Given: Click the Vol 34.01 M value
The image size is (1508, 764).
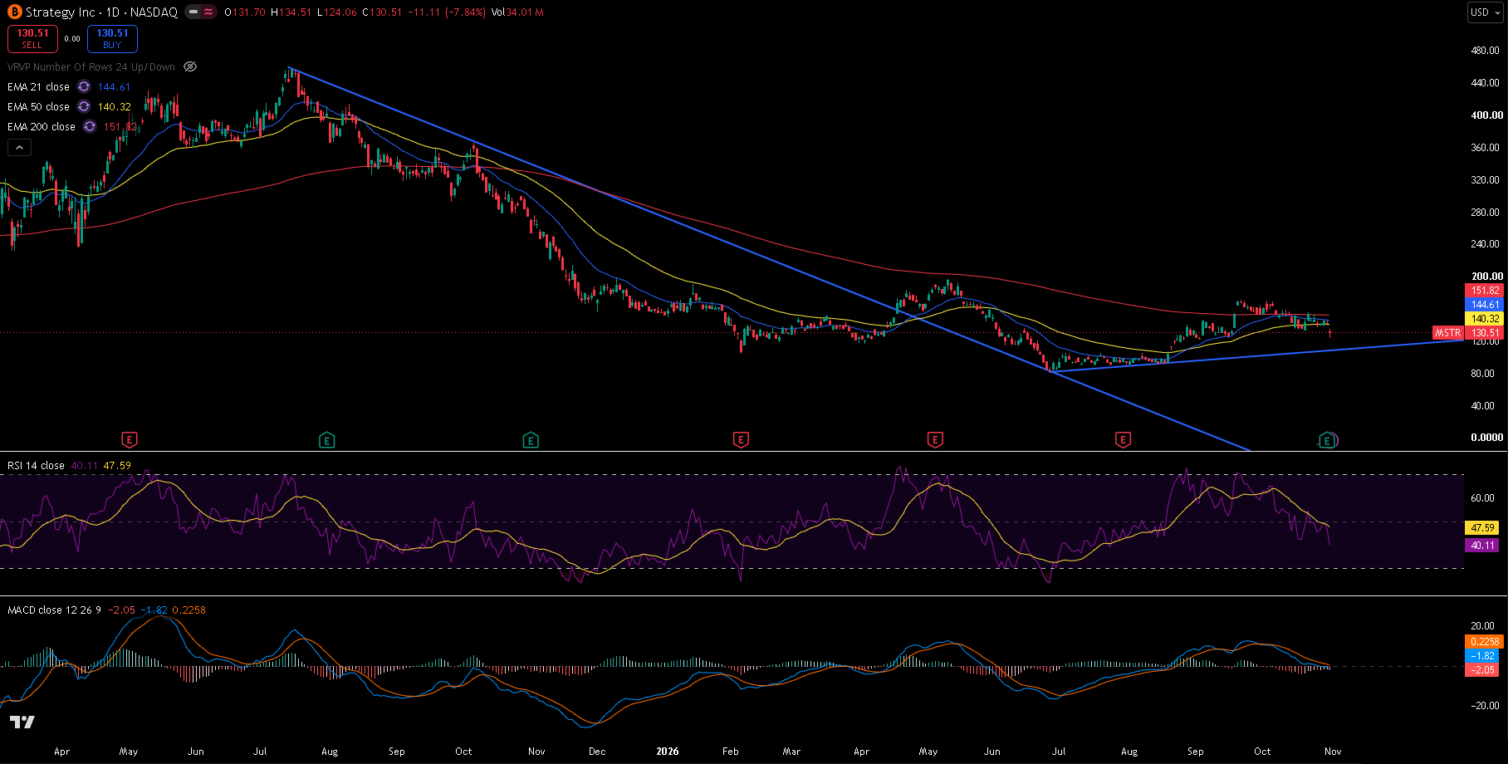Looking at the screenshot, I should (x=517, y=12).
